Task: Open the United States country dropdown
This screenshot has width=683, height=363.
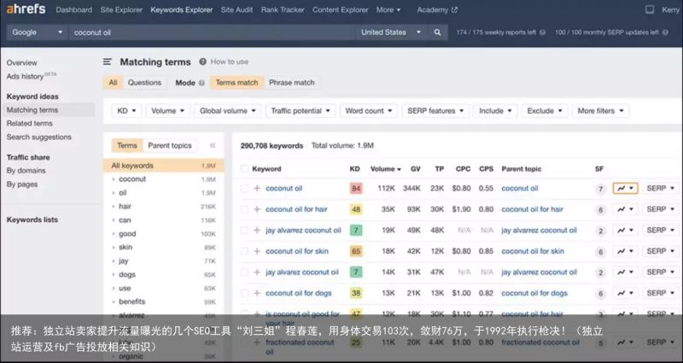Action: [x=391, y=32]
